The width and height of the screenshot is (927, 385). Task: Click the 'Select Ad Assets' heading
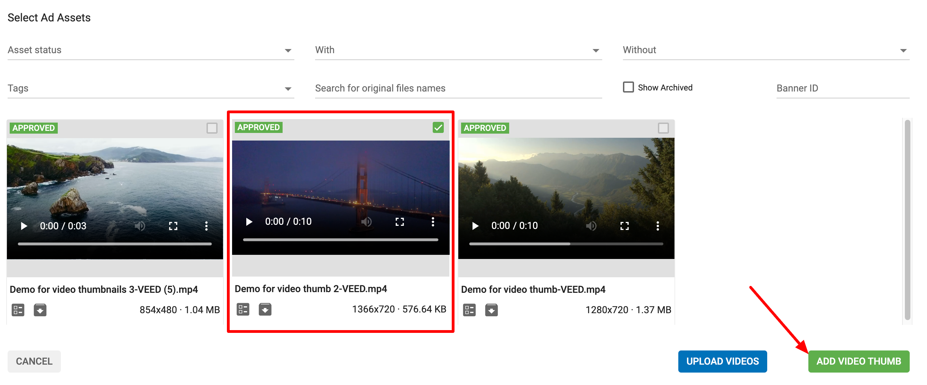(49, 18)
